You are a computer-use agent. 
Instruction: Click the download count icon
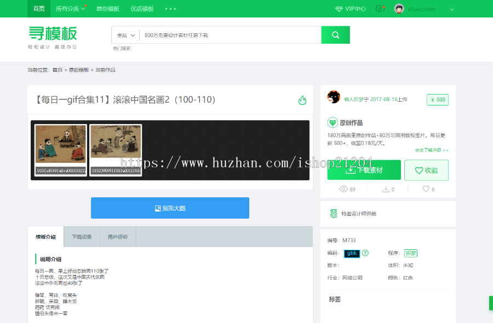tap(386, 189)
